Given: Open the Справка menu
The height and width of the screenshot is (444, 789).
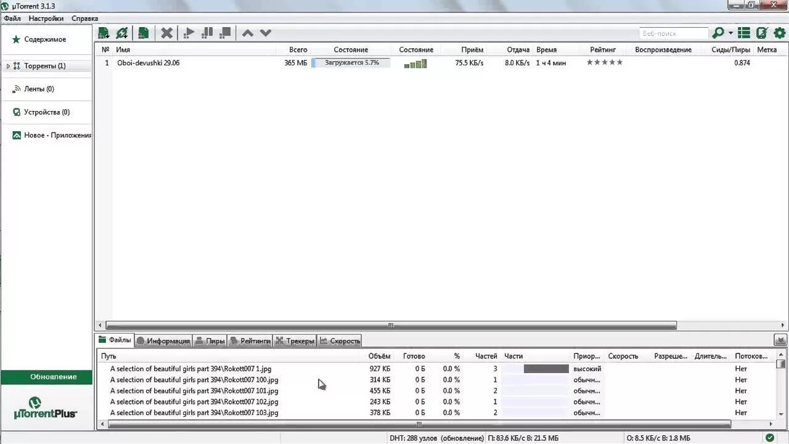Looking at the screenshot, I should coord(84,18).
